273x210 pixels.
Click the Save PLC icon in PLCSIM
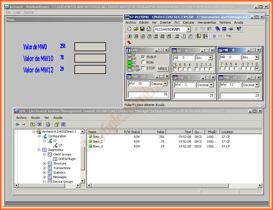[142, 29]
